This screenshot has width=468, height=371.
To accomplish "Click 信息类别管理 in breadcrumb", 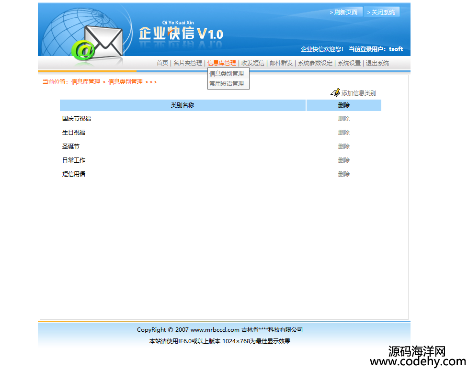I will [x=126, y=82].
